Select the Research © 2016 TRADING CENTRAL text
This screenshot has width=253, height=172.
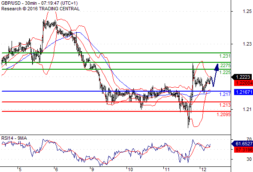click(x=40, y=9)
